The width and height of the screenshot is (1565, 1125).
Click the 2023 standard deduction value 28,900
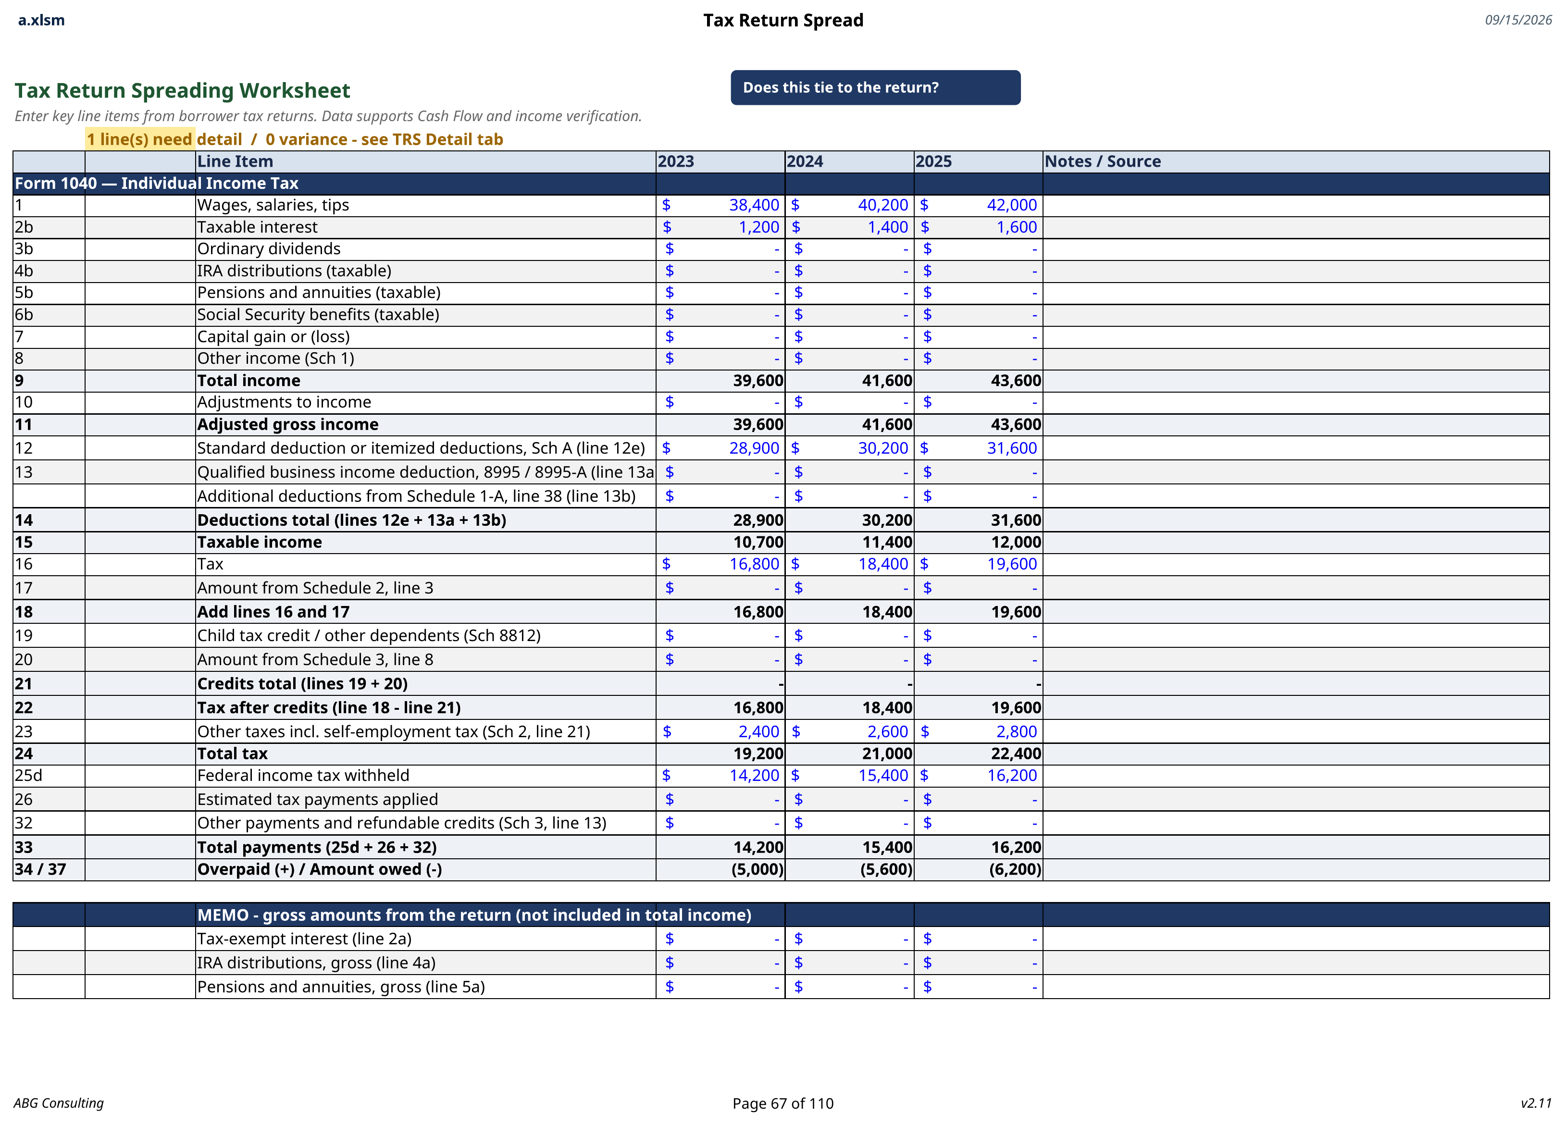(720, 448)
